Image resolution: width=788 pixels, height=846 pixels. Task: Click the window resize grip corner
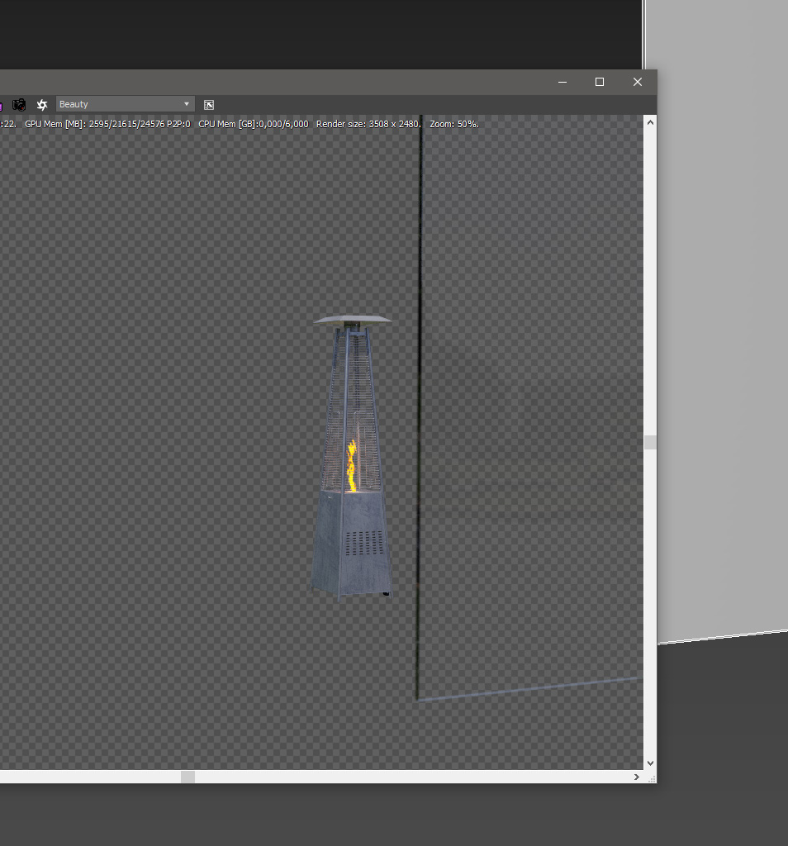[x=652, y=778]
